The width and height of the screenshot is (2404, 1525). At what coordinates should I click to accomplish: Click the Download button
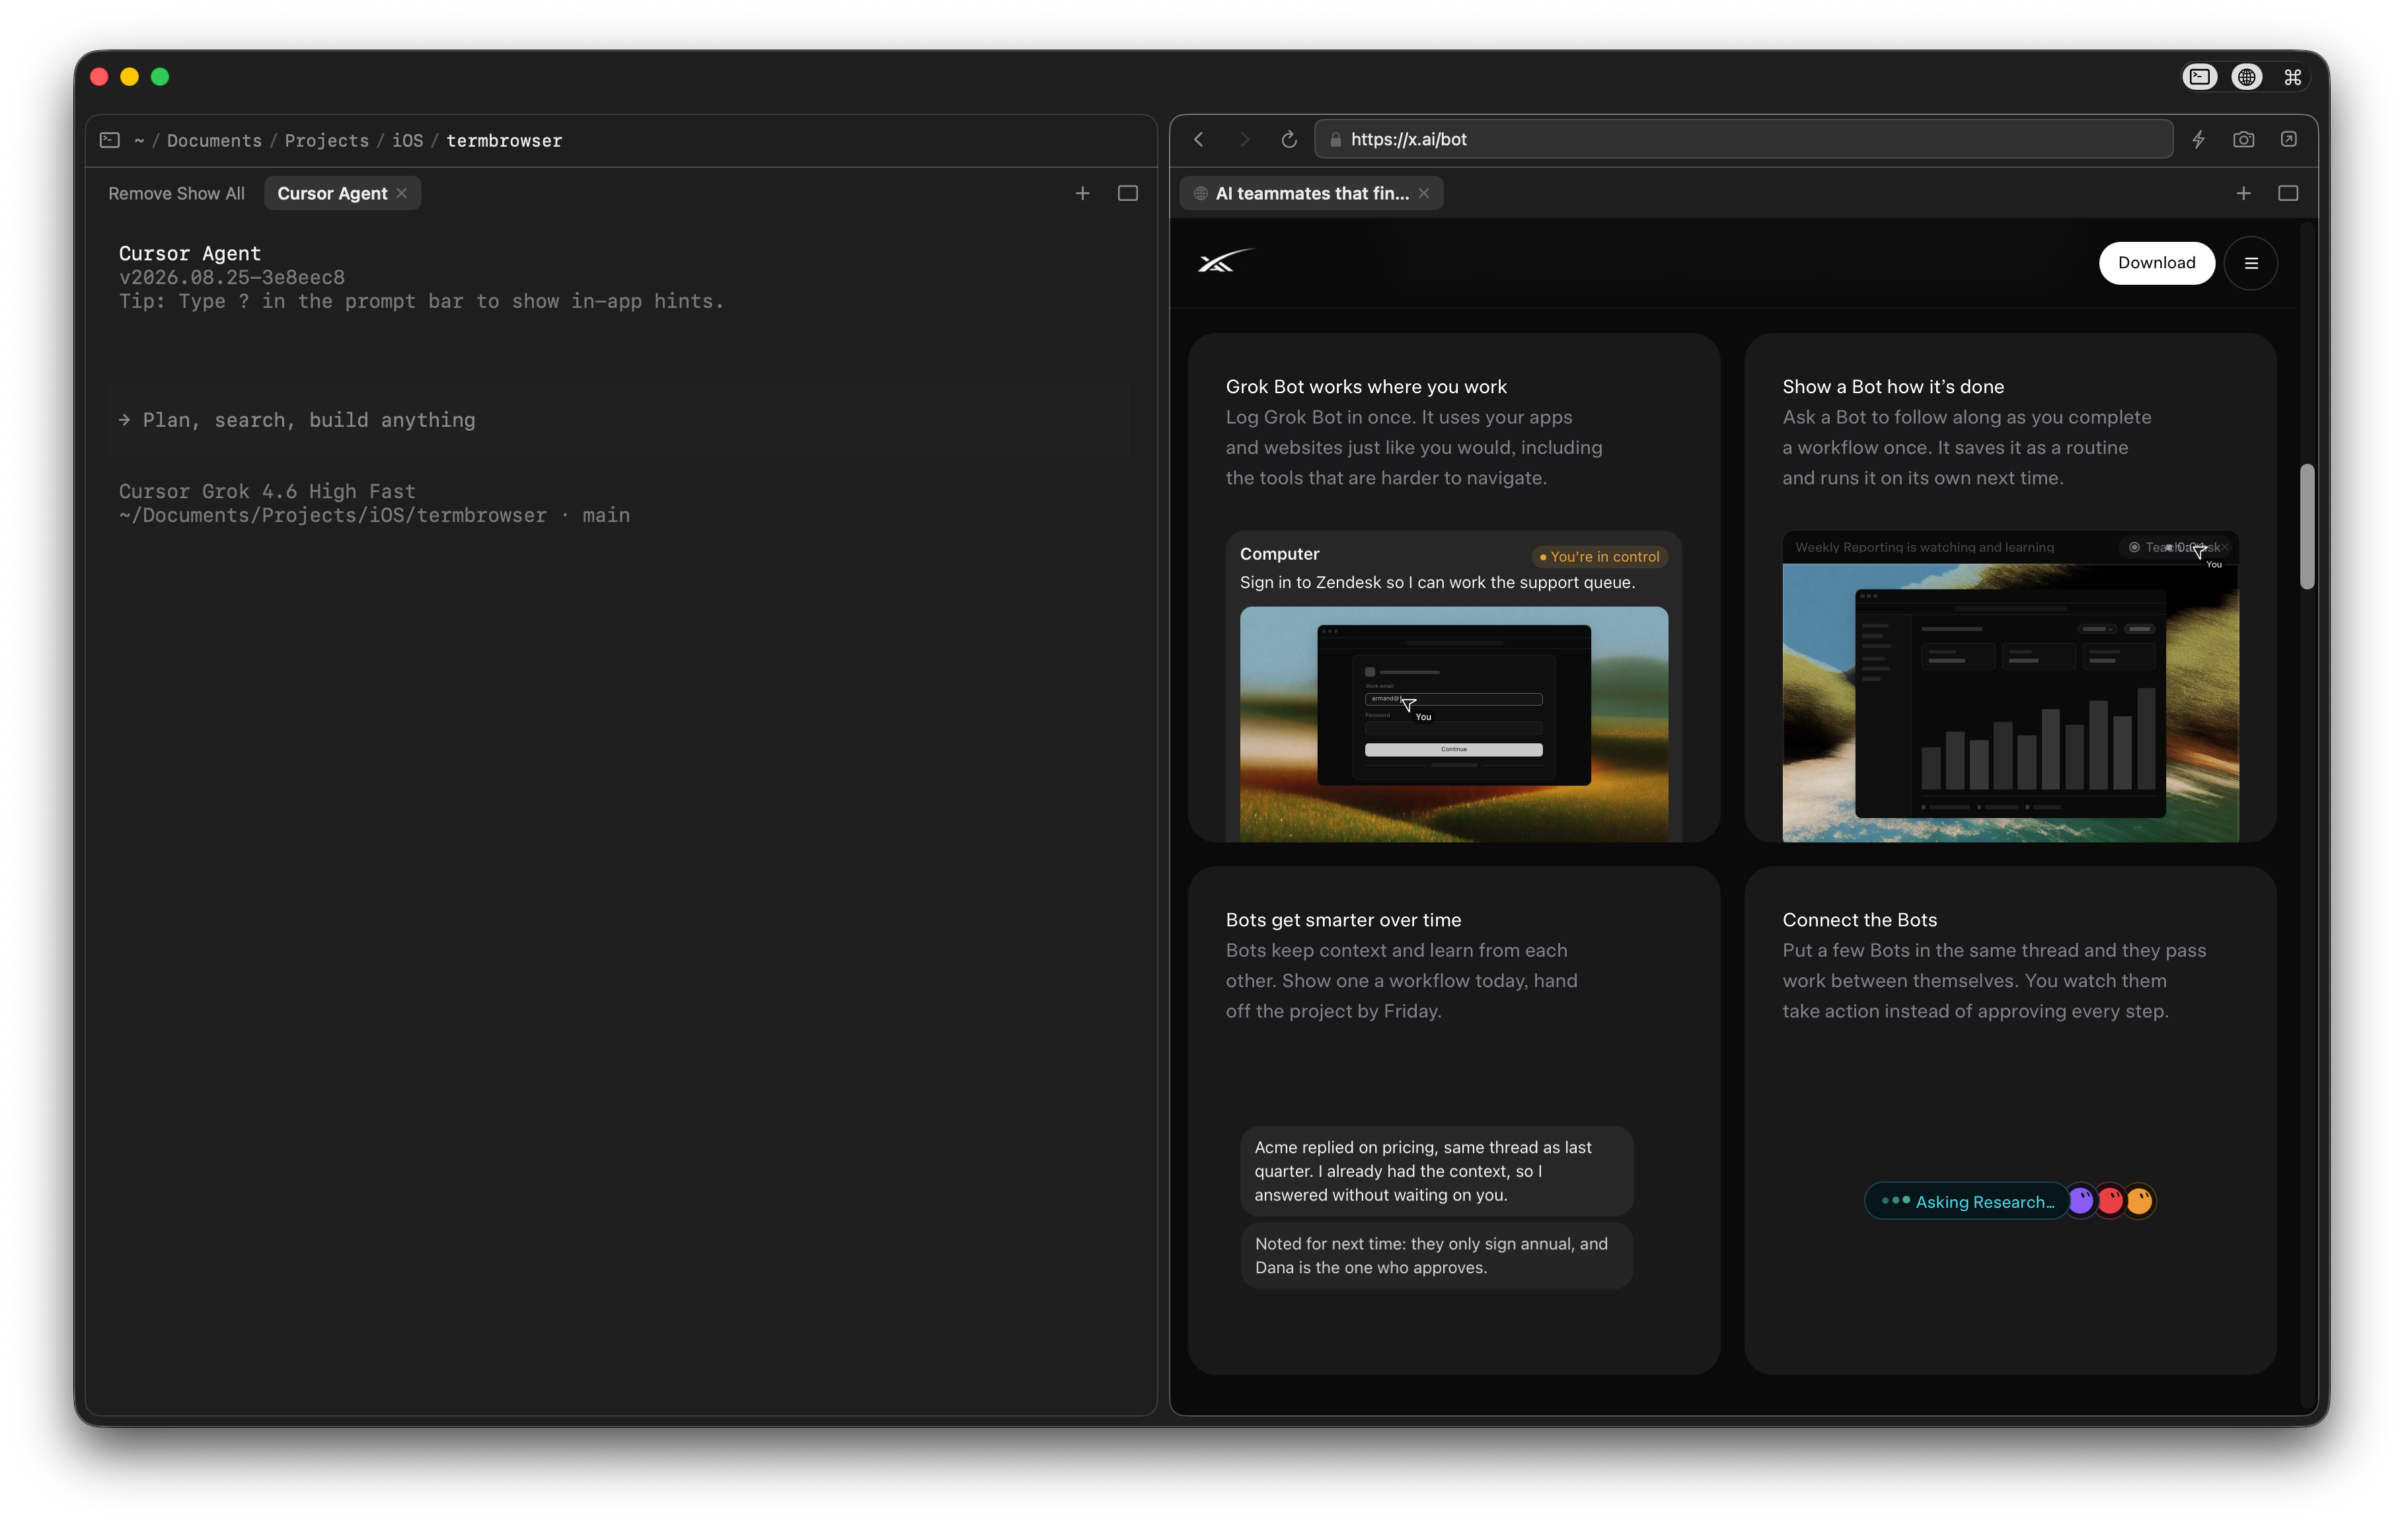[x=2156, y=264]
